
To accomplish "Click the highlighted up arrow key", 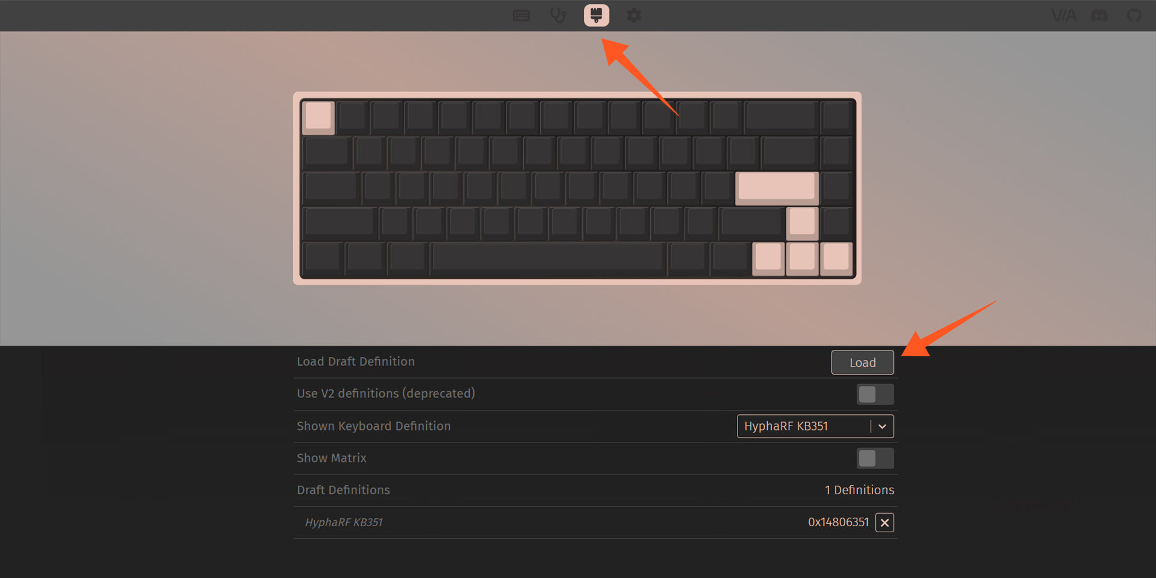I will (x=802, y=223).
